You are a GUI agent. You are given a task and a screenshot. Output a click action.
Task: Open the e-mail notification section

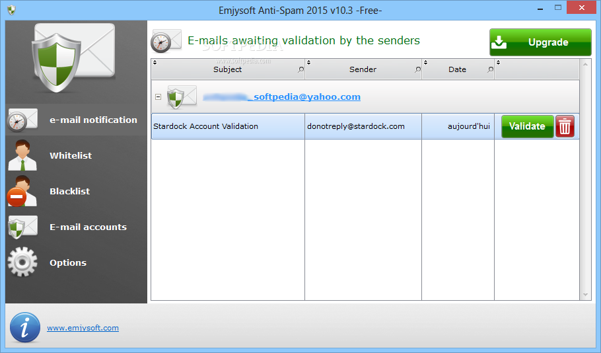click(x=76, y=120)
